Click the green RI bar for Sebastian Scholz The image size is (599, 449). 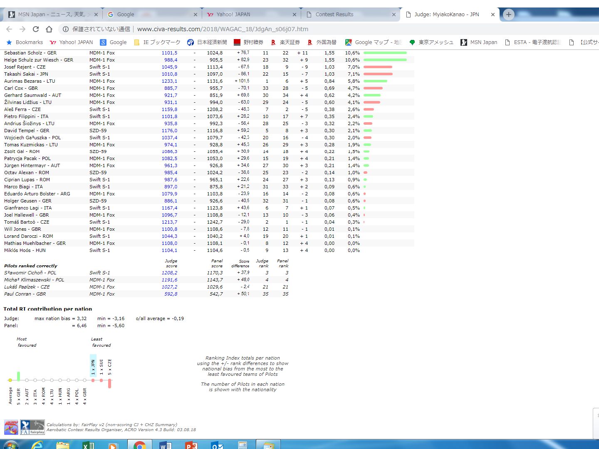click(385, 53)
